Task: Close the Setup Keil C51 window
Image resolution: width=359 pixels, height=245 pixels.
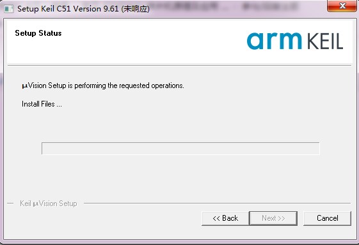Action: click(x=342, y=6)
